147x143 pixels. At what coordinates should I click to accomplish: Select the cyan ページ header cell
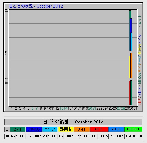tap(50, 129)
